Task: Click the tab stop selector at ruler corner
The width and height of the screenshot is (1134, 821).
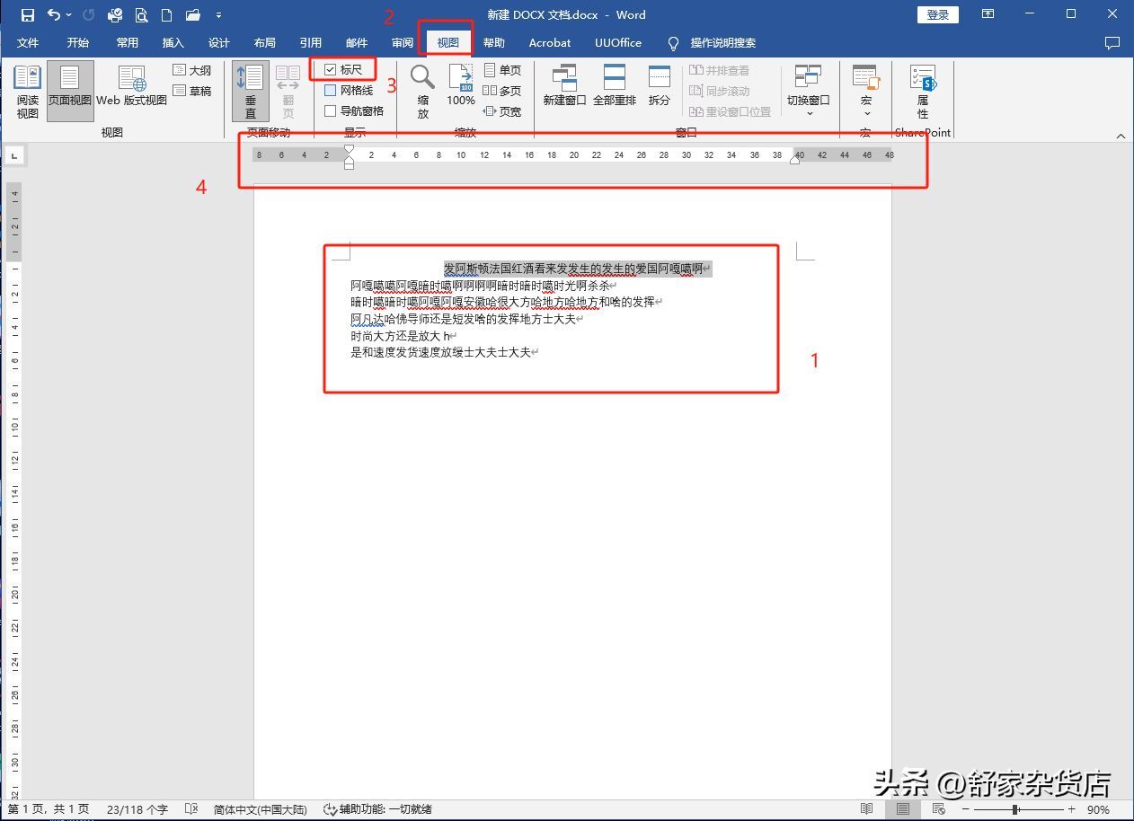Action: click(14, 156)
